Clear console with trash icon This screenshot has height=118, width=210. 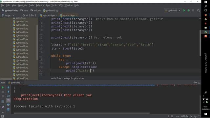coord(8,109)
